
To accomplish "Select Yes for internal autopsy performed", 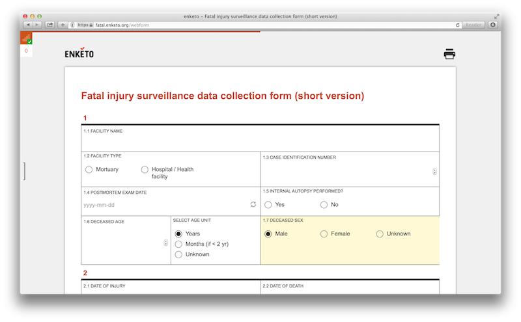I will (268, 205).
